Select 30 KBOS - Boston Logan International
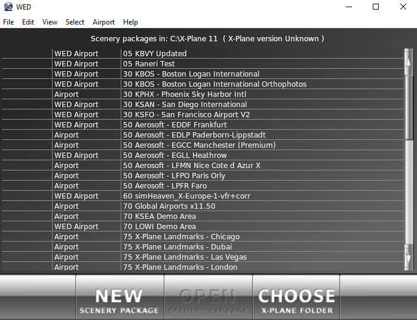The height and width of the screenshot is (320, 417). click(x=203, y=74)
